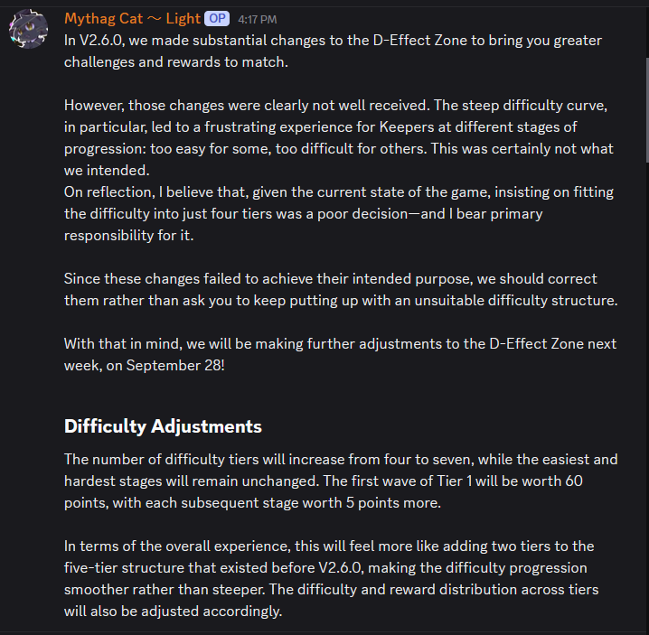The height and width of the screenshot is (635, 649).
Task: Click the paragraph starting 'However, those changes'
Action: coord(339,138)
